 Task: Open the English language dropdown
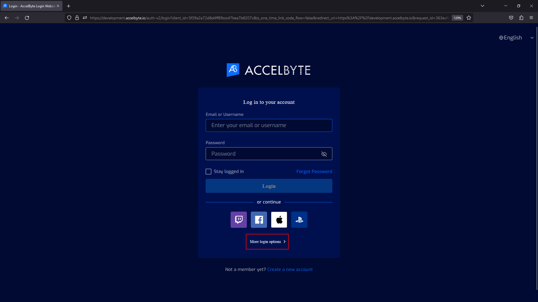(516, 38)
